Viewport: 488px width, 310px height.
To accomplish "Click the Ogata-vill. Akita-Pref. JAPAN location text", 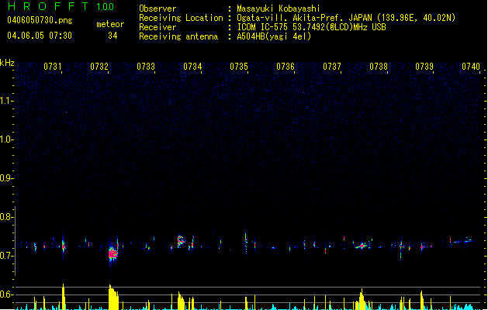I will click(x=346, y=18).
